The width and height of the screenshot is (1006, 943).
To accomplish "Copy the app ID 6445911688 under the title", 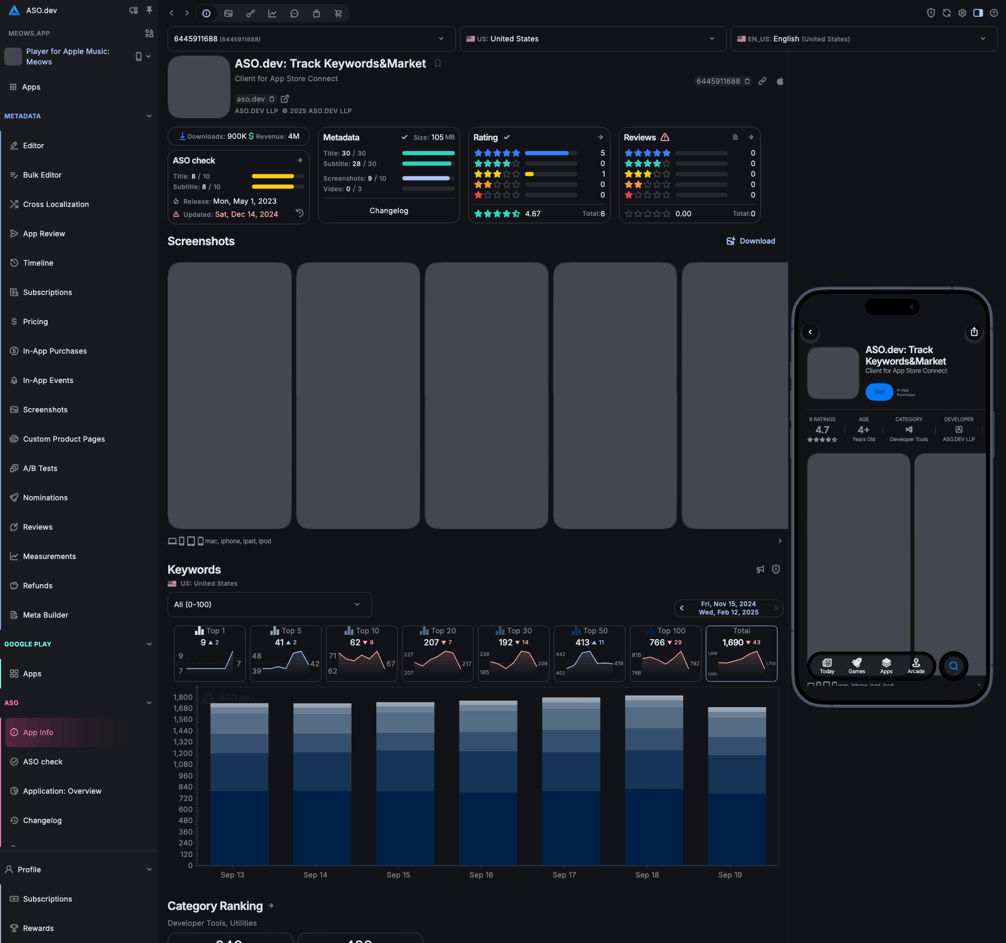I will (747, 81).
